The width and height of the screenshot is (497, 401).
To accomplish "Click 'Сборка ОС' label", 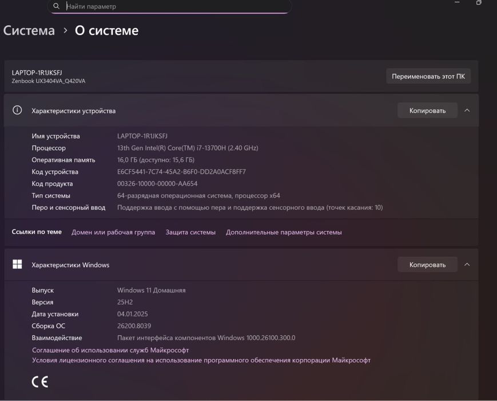I will (x=48, y=326).
